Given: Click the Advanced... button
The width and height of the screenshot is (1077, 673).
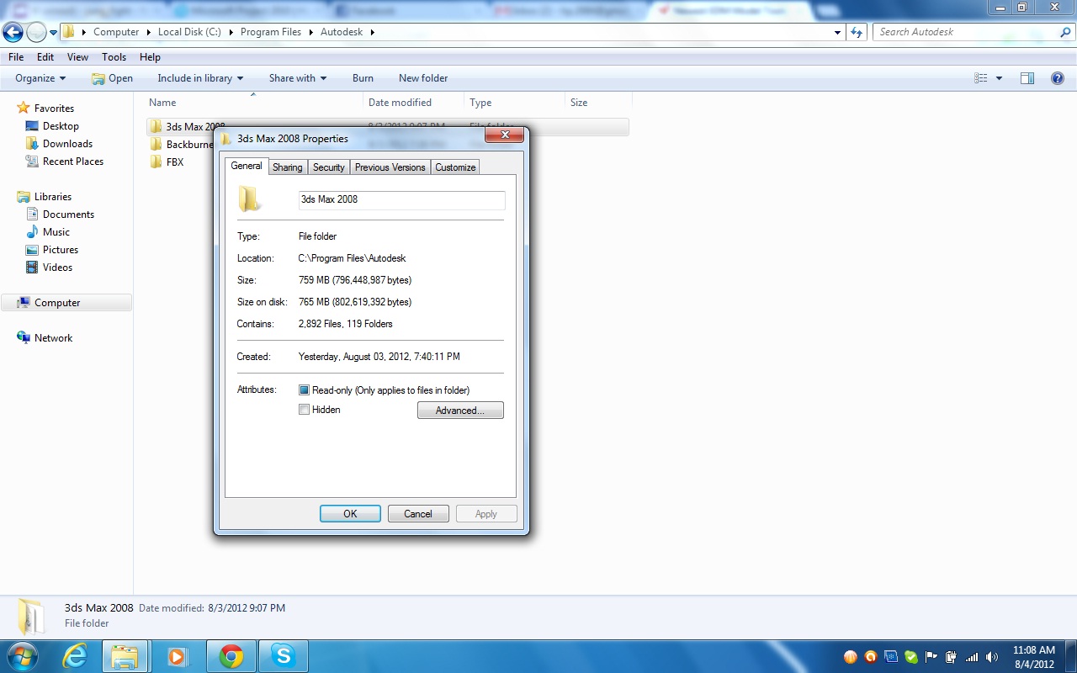Looking at the screenshot, I should point(460,411).
